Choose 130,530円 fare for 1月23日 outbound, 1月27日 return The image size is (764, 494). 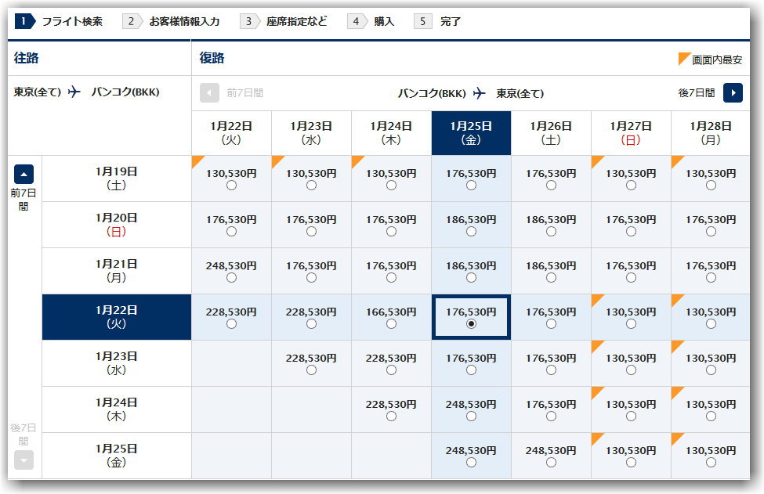[631, 370]
